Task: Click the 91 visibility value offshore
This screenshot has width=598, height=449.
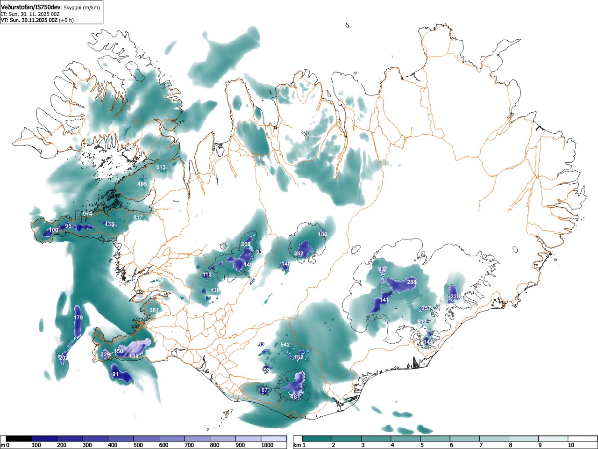Action: 115,374
